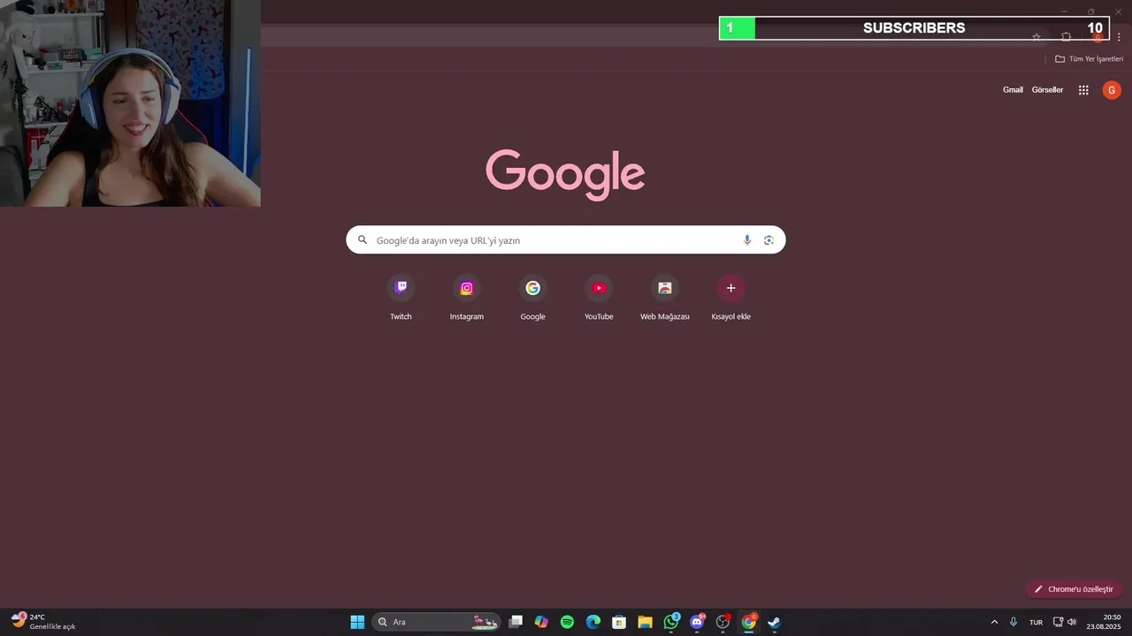Open File Explorer from the taskbar

[x=645, y=622]
